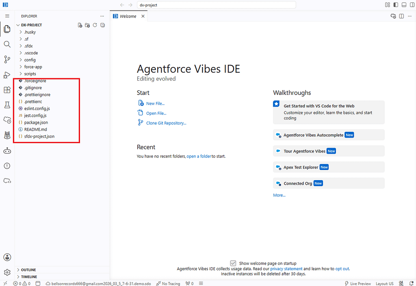
Task: Open the Manage gear icon
Action: click(x=7, y=272)
